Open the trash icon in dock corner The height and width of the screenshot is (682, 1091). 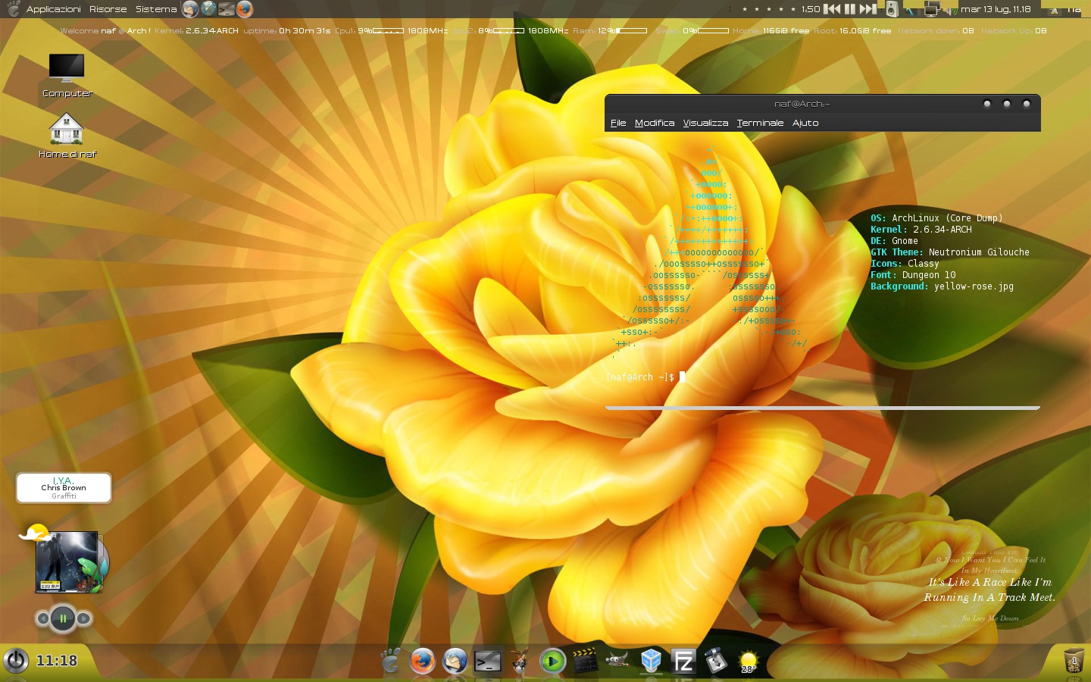1074,660
